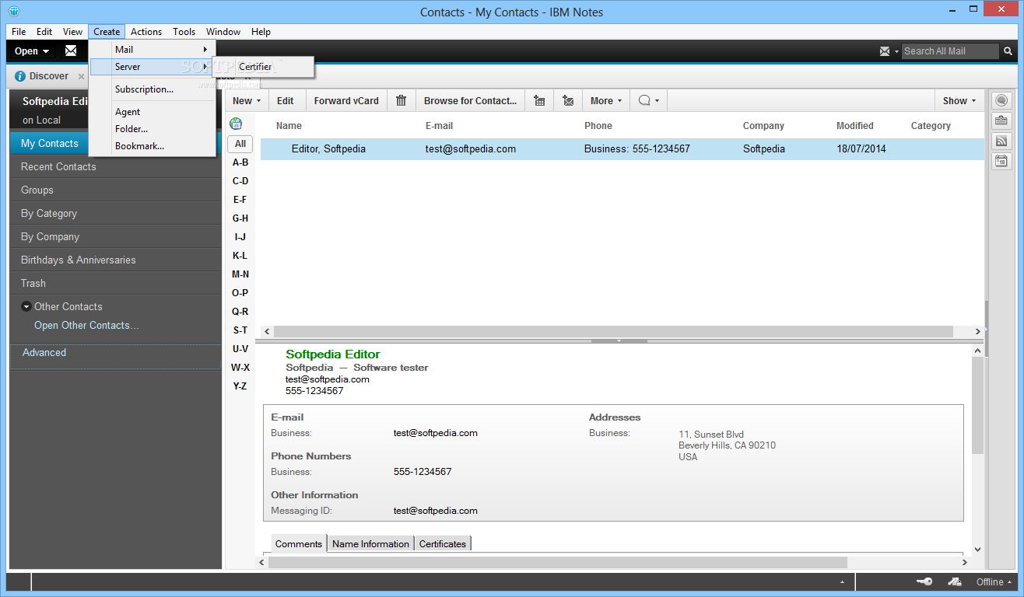The width and height of the screenshot is (1024, 597).
Task: Select the Editor, Softpedia contact row
Action: (x=622, y=149)
